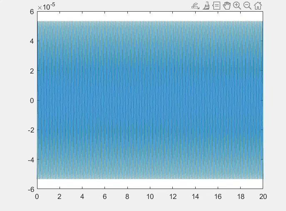Click the x-axis tick label 12
The width and height of the screenshot is (286, 211).
pos(173,196)
